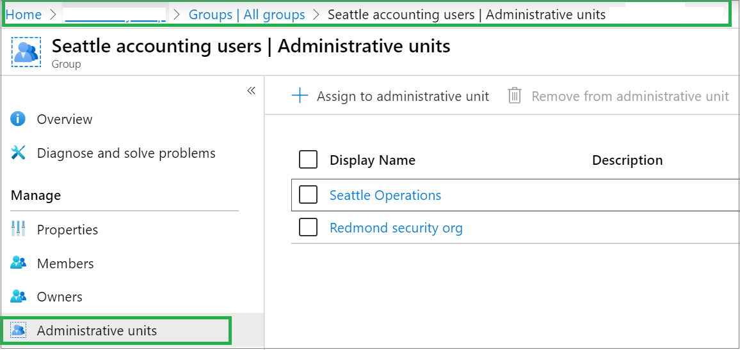Viewport: 740px width, 350px height.
Task: Select Diagnose and solve problems
Action: [x=126, y=153]
